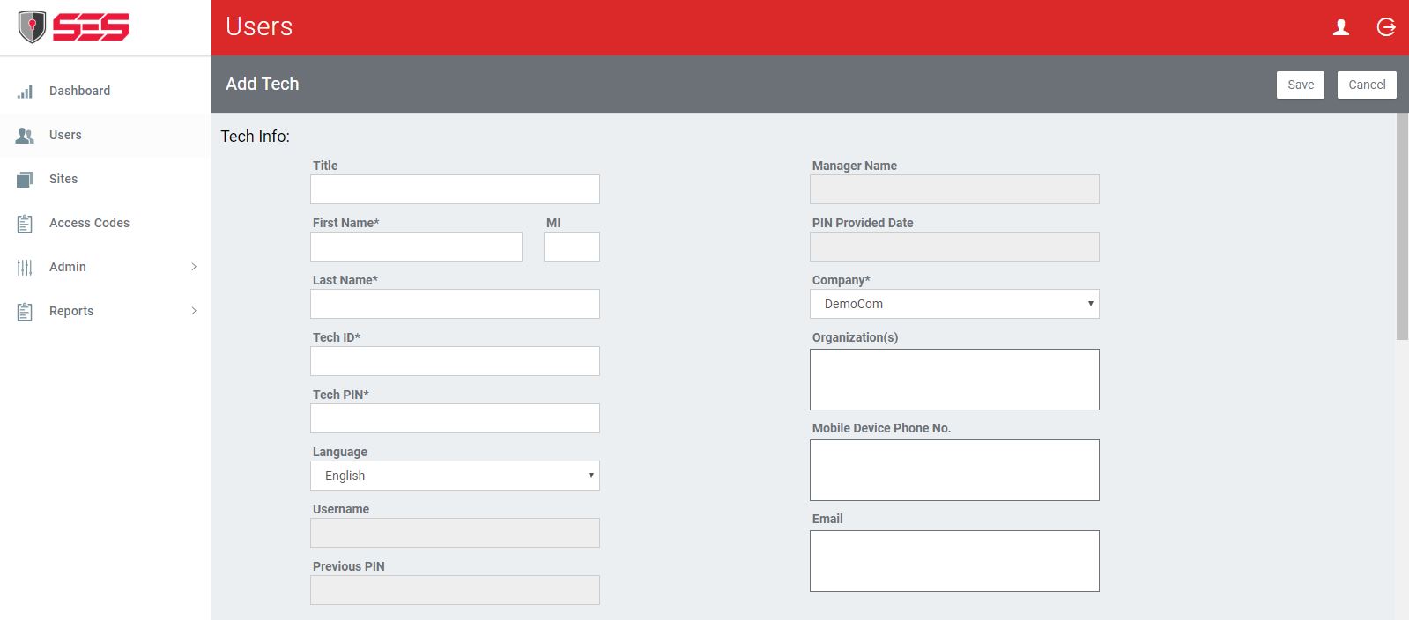1409x620 pixels.
Task: Focus the Last Name input field
Action: [455, 304]
